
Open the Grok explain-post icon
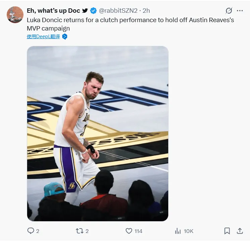[x=229, y=11]
